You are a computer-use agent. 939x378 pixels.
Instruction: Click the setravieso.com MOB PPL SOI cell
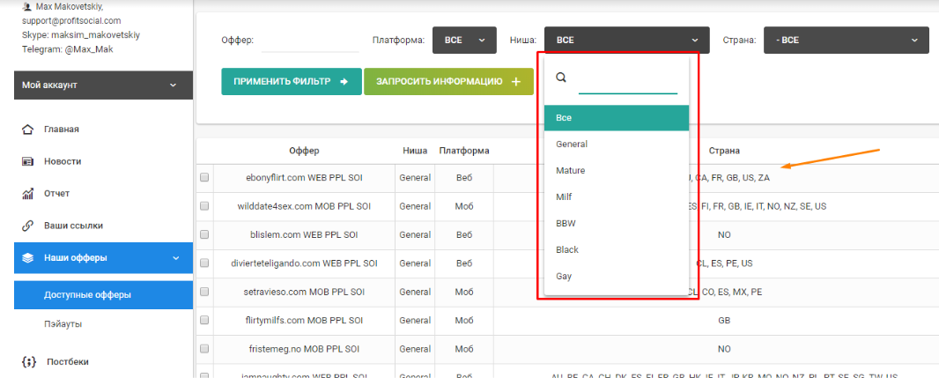304,292
